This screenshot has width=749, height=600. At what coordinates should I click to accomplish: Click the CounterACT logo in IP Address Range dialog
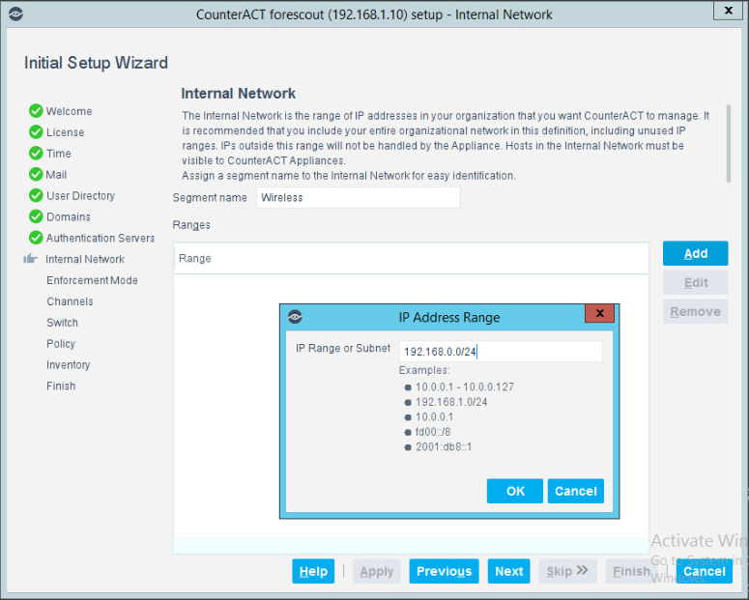295,317
